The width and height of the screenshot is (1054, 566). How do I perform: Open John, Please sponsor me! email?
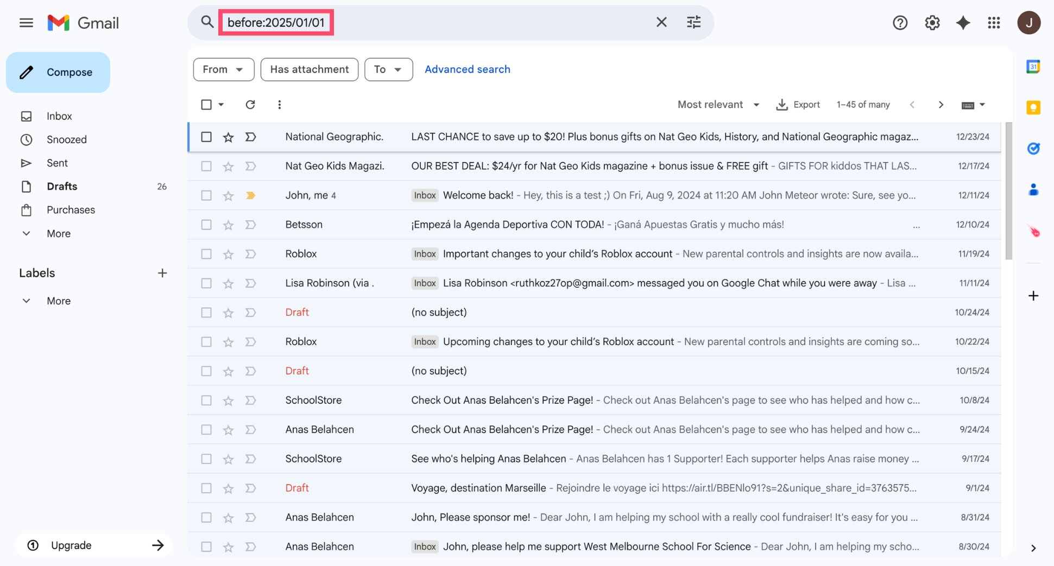pyautogui.click(x=594, y=518)
